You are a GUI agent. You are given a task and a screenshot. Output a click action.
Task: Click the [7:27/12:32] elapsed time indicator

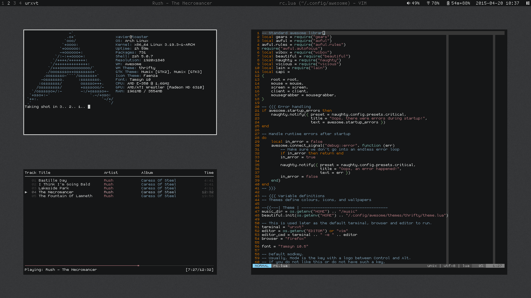click(x=199, y=270)
